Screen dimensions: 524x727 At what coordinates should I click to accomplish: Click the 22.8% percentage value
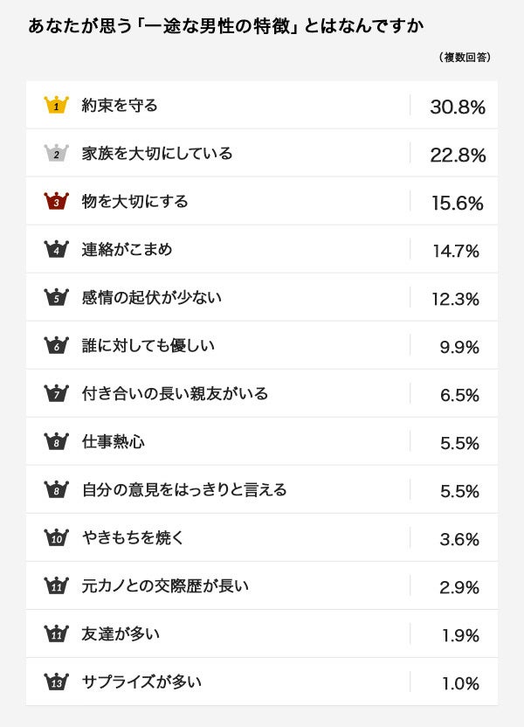click(457, 156)
